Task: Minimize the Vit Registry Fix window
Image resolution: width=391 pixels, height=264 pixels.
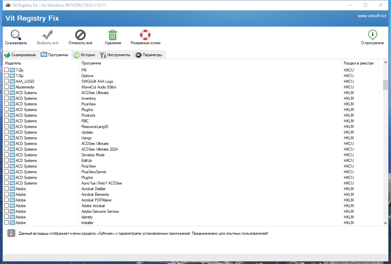Action: [350, 5]
